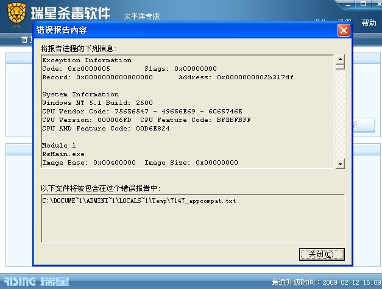382x289 pixels.
Task: Open the 帮助 menu in main window
Action: [369, 23]
